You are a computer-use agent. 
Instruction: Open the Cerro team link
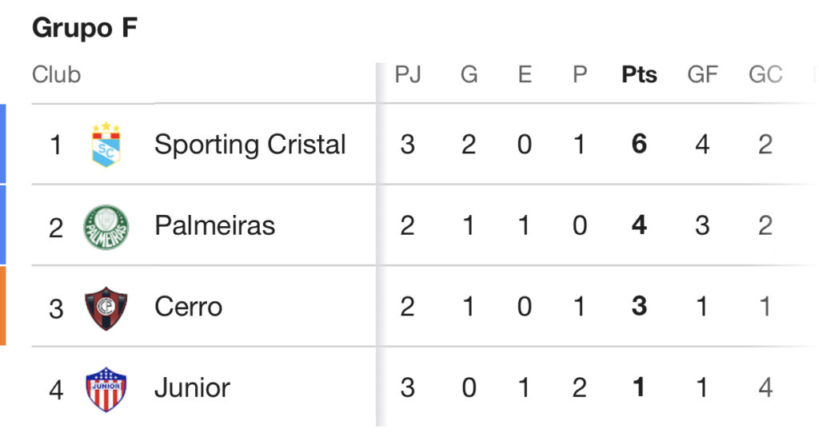click(x=189, y=307)
